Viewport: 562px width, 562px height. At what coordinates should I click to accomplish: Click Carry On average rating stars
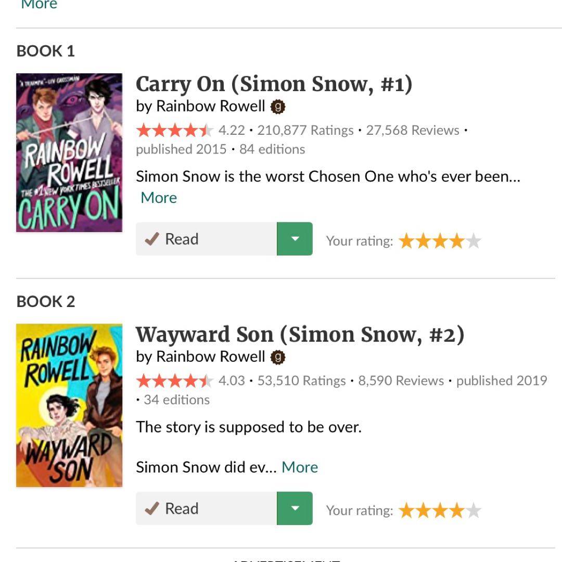[x=174, y=130]
